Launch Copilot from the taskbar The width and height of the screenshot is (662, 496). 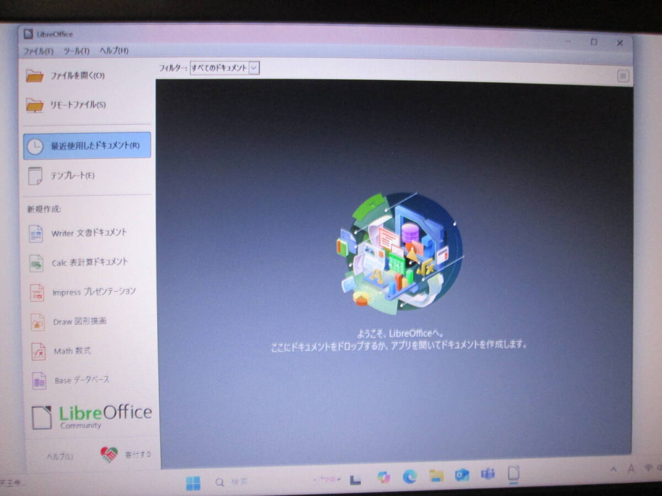click(383, 478)
